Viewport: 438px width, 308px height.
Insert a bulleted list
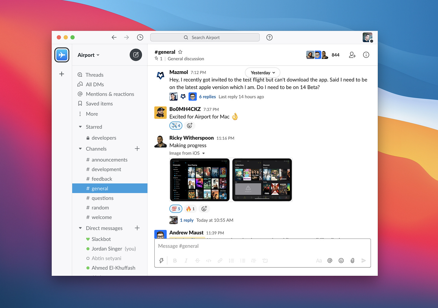(242, 260)
